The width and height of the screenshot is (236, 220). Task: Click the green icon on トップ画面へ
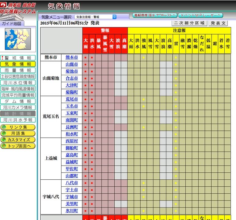pos(4,146)
